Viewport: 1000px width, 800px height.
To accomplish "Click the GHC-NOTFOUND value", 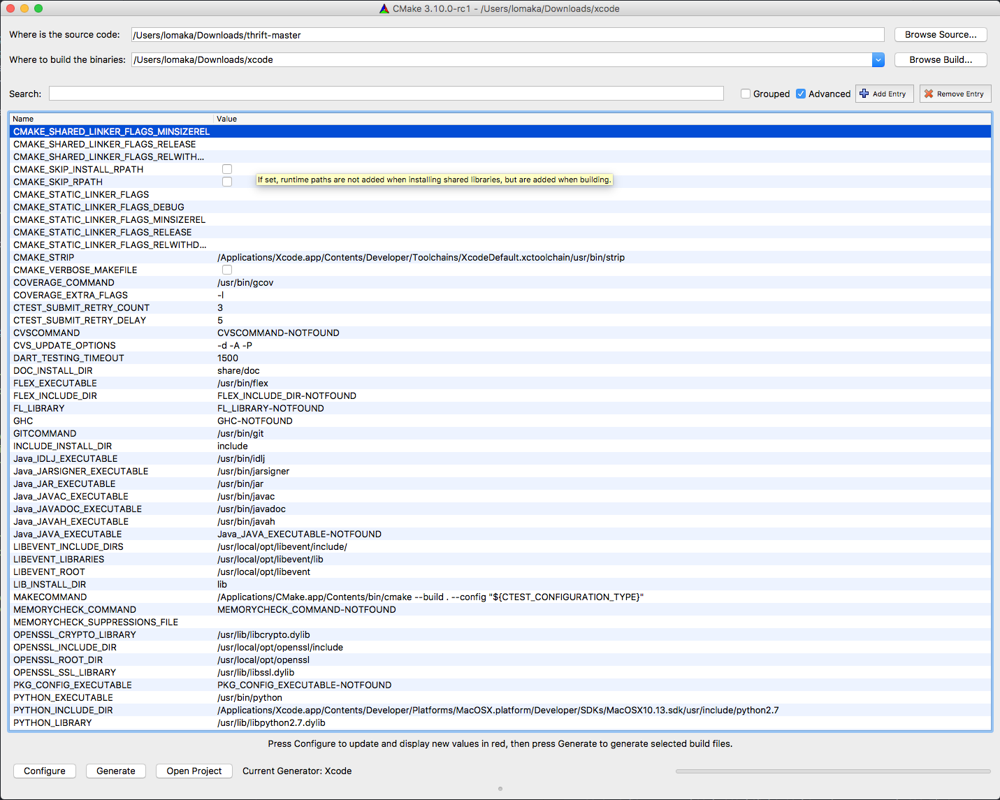I will point(255,421).
